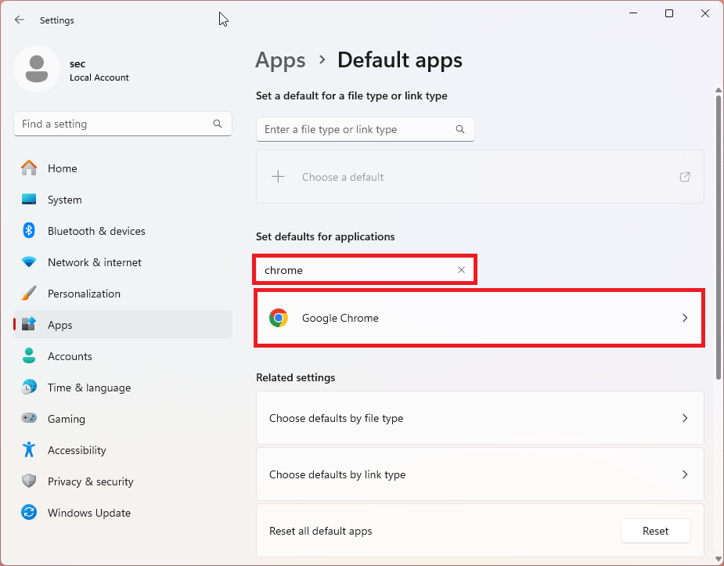The width and height of the screenshot is (724, 566).
Task: Expand Choose defaults by link type
Action: 480,474
